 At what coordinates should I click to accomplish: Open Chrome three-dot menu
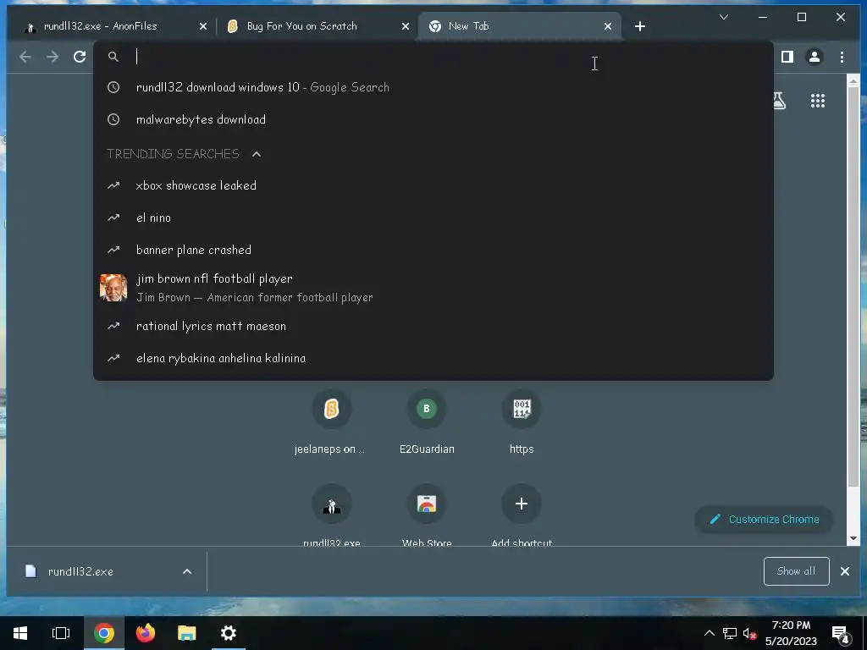(842, 57)
